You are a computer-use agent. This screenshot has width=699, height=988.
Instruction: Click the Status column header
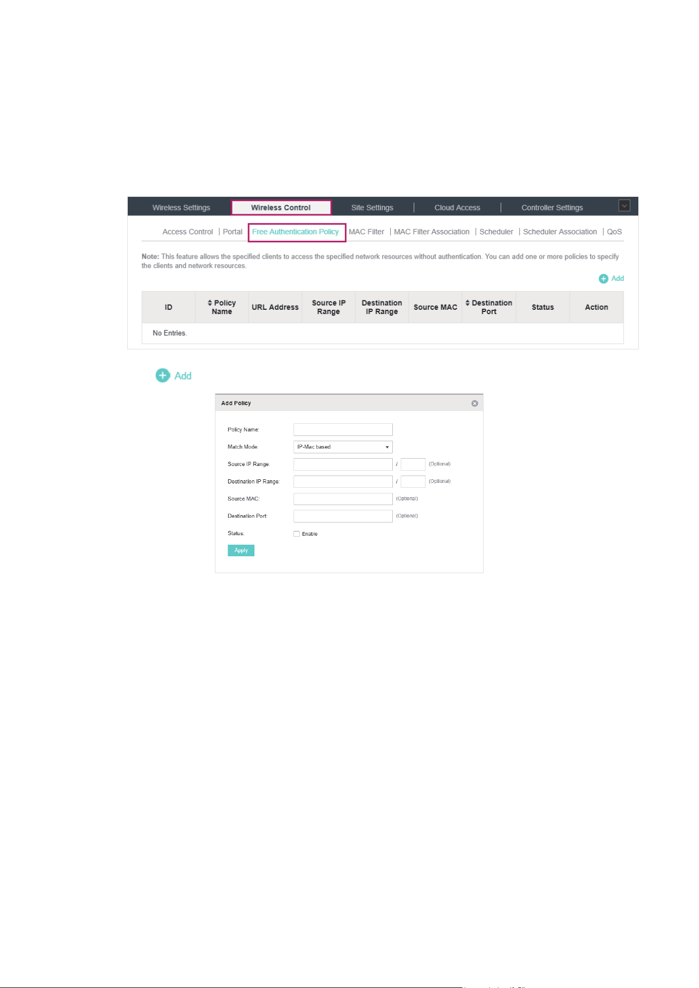coord(543,307)
